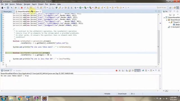Open the Window menu
180x101 pixels.
tap(53, 4)
